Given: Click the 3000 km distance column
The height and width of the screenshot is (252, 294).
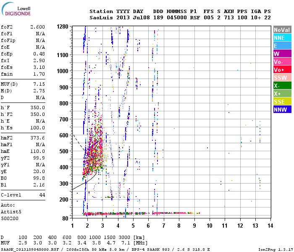Looking at the screenshot, I should coord(124,237).
